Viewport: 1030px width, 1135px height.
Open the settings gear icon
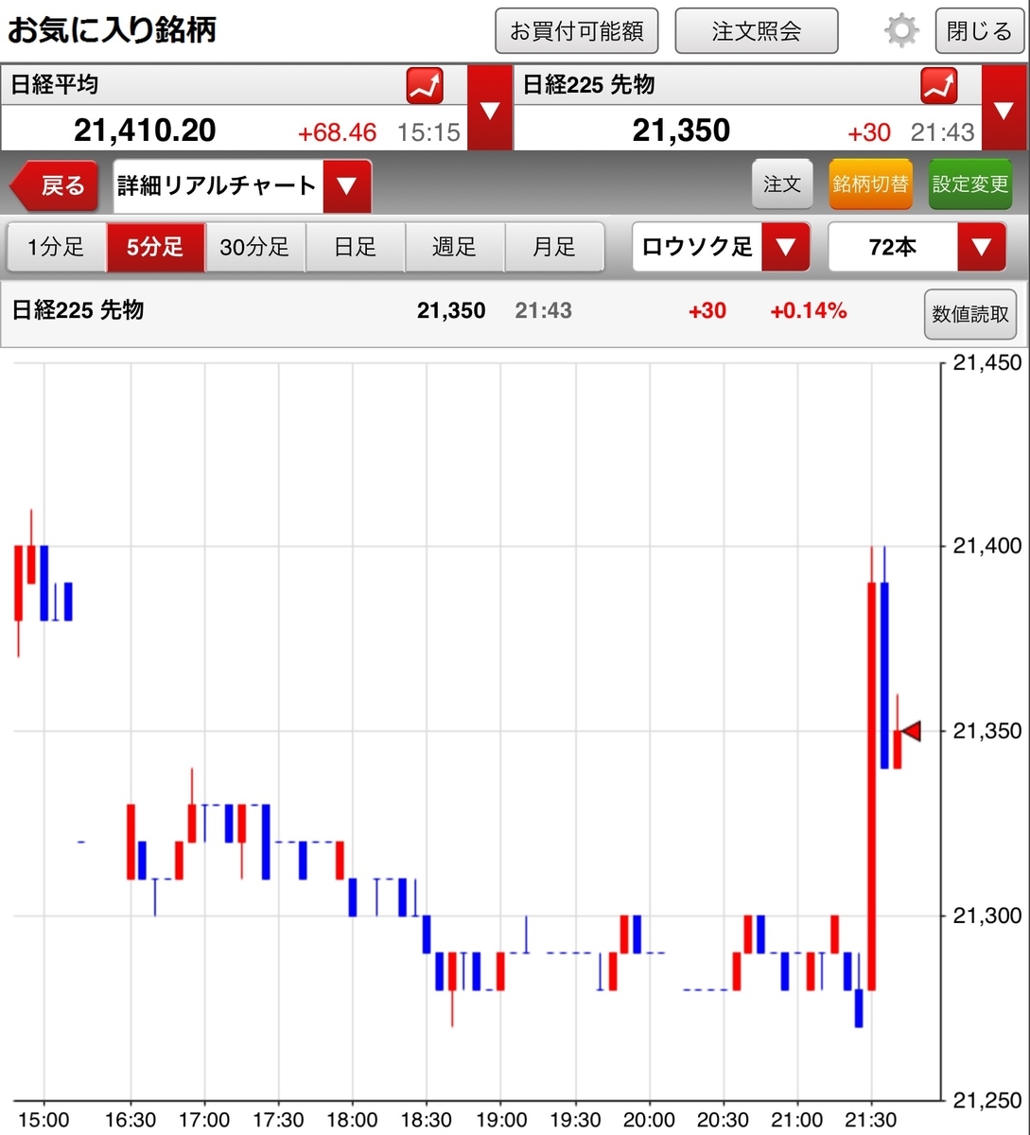pyautogui.click(x=901, y=31)
